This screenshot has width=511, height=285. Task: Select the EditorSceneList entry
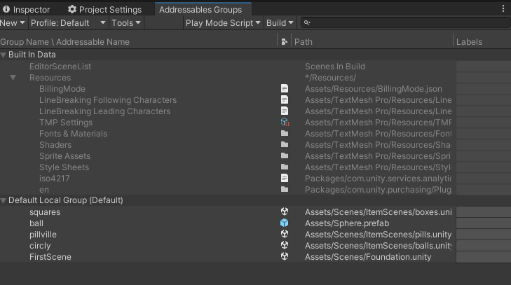(60, 67)
